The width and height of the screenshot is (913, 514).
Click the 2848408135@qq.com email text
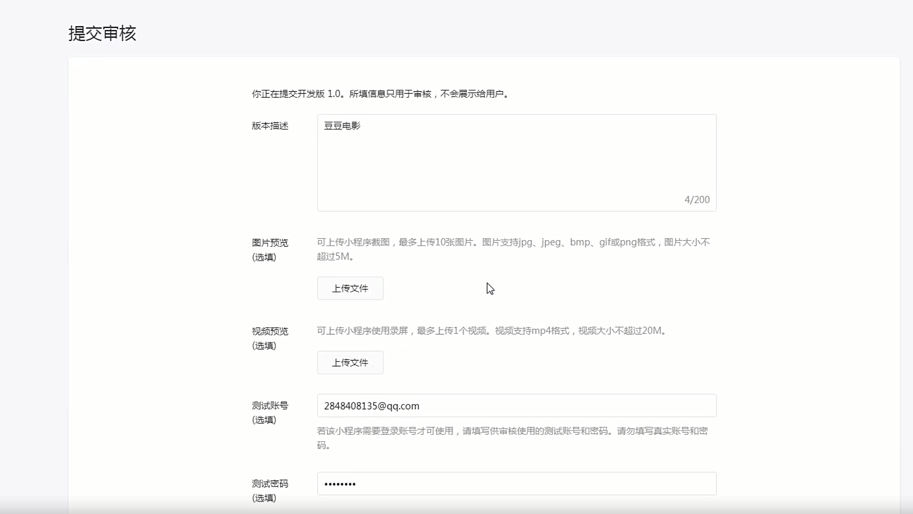[372, 406]
